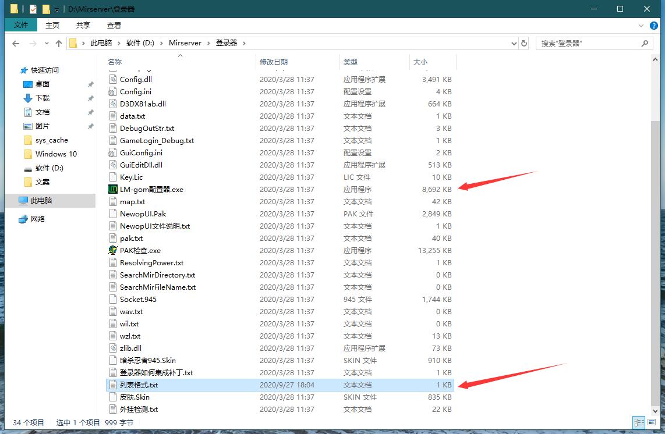Enable details view in status bar

[638, 422]
